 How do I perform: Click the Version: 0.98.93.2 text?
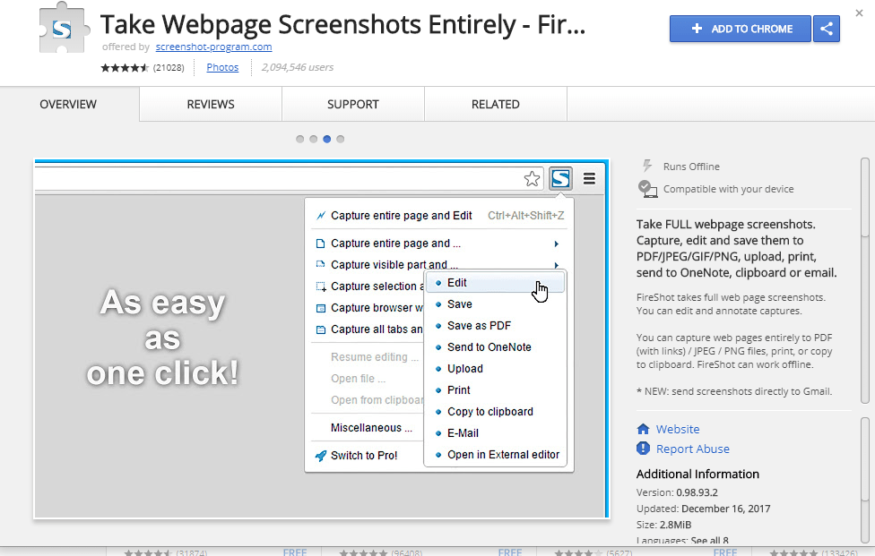(677, 493)
